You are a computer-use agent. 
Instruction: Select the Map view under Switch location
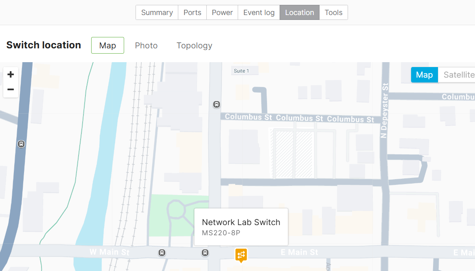click(107, 46)
